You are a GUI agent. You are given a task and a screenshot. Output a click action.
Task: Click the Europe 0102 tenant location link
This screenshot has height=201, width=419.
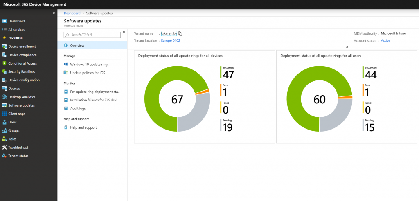click(x=171, y=40)
